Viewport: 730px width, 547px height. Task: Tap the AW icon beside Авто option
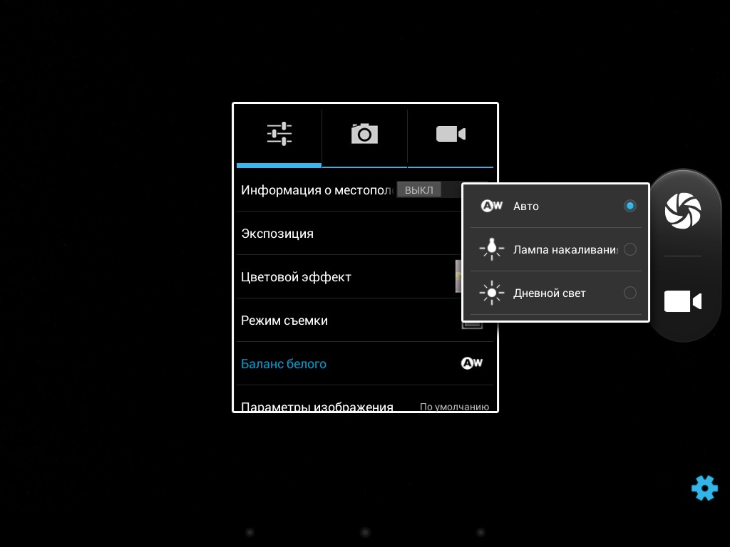(492, 206)
